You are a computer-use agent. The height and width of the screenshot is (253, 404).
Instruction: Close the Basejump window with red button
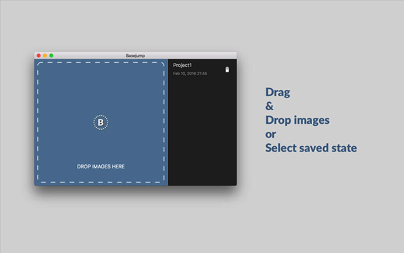(39, 55)
